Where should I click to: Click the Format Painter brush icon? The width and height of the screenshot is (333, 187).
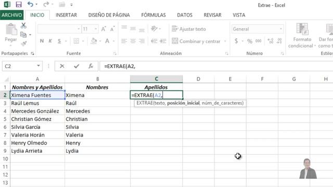[23, 44]
